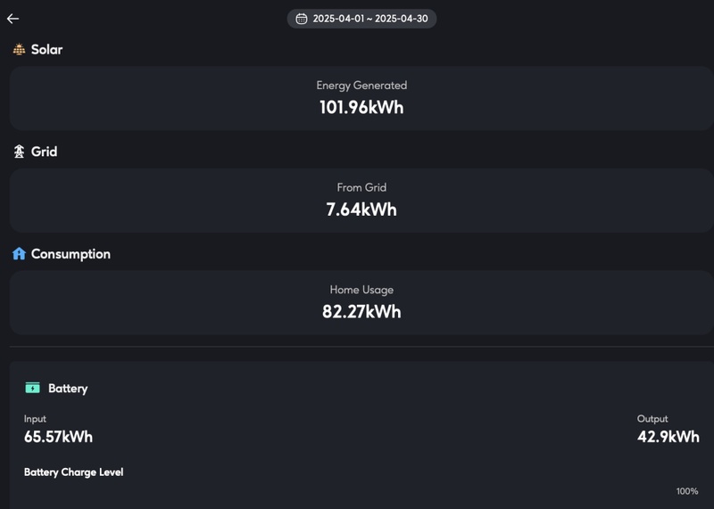
Task: Go back using the left arrow
Action: [x=12, y=19]
